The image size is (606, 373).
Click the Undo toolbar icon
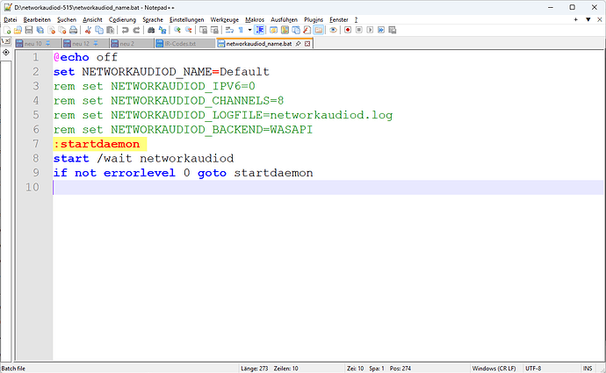pyautogui.click(x=126, y=29)
